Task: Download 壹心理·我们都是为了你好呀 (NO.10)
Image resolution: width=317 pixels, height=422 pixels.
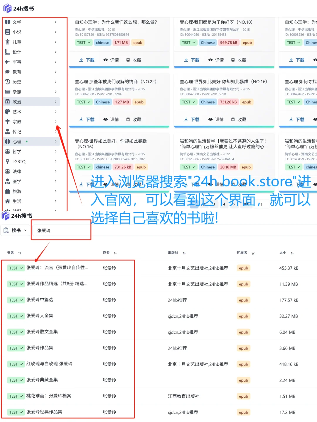Action: click(192, 60)
